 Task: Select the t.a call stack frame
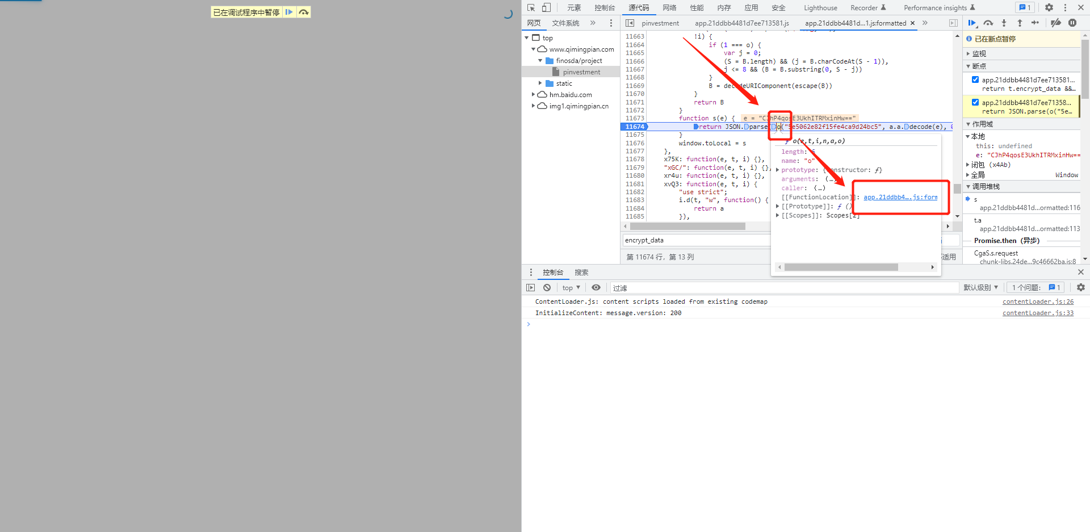(1022, 224)
